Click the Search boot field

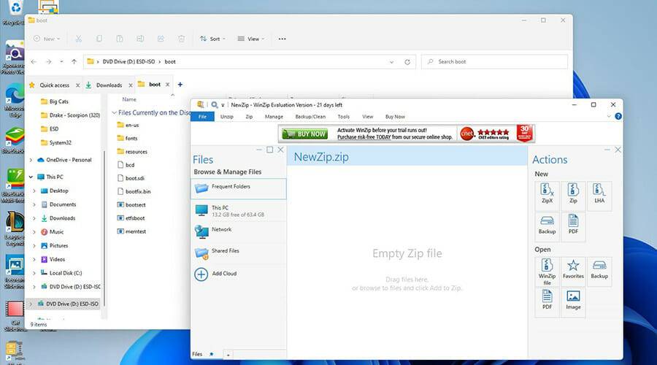coord(494,61)
